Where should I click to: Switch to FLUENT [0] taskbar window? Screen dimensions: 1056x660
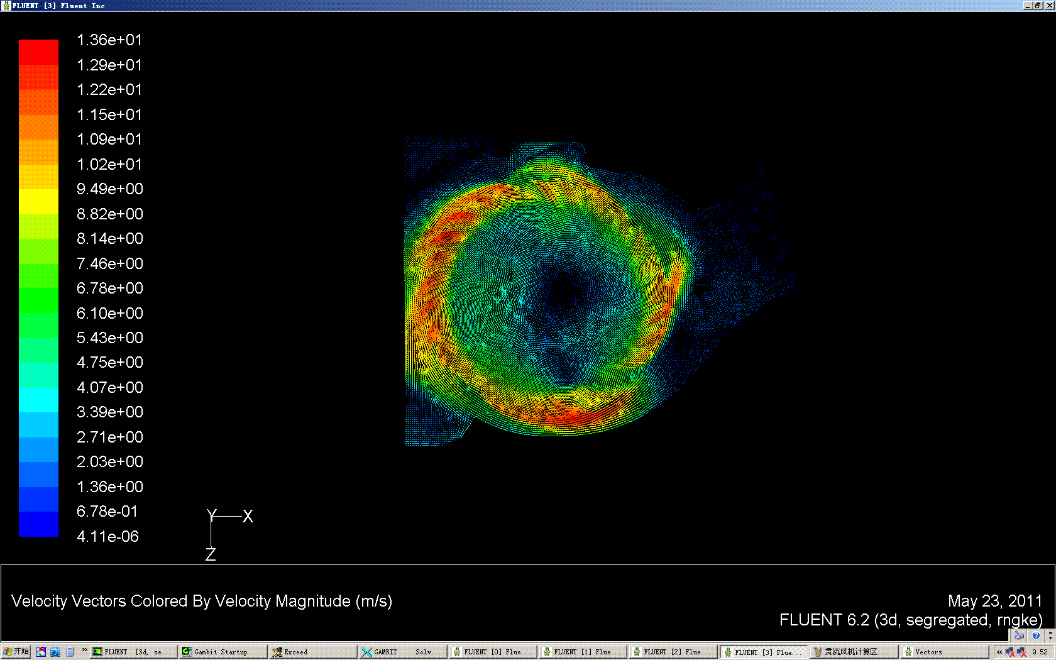(x=492, y=652)
